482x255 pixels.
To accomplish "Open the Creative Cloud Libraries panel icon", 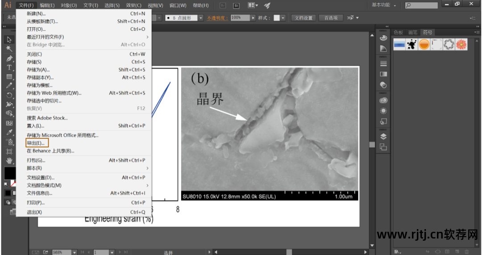I will pyautogui.click(x=383, y=100).
